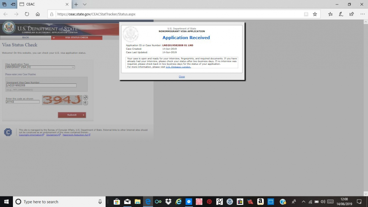Open reading view icon
368x207 pixels.
click(306, 14)
